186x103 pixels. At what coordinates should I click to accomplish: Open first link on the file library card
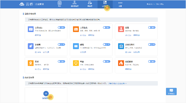(x=128, y=52)
